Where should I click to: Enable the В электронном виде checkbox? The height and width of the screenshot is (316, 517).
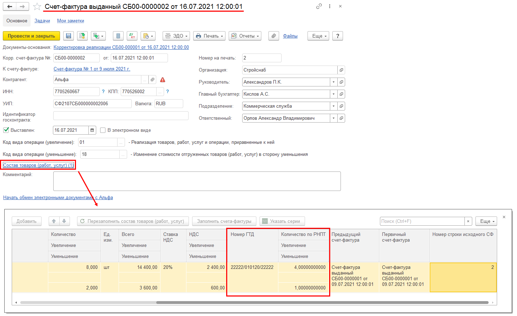[103, 130]
